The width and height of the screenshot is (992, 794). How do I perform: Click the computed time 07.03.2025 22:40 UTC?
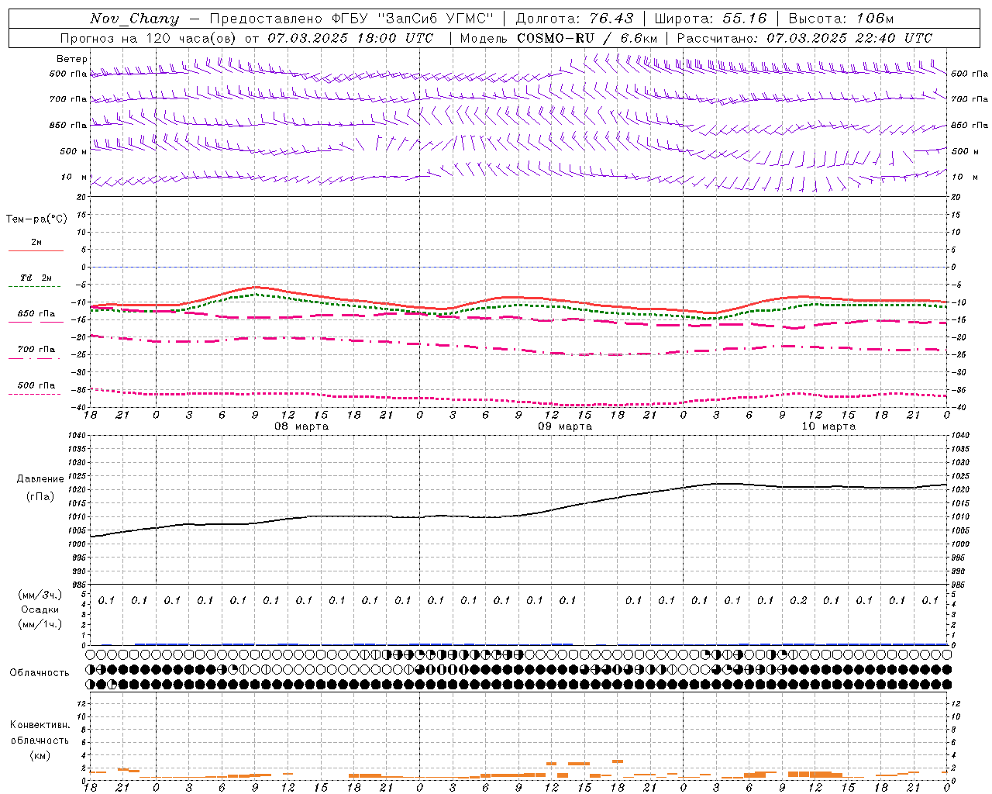point(849,38)
